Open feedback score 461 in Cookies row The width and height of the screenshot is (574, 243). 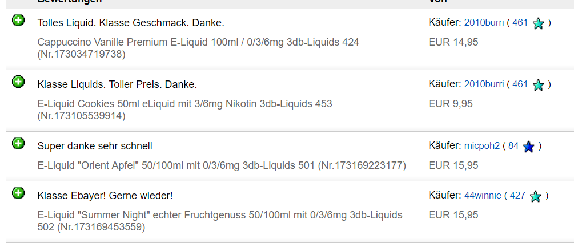[x=520, y=84]
